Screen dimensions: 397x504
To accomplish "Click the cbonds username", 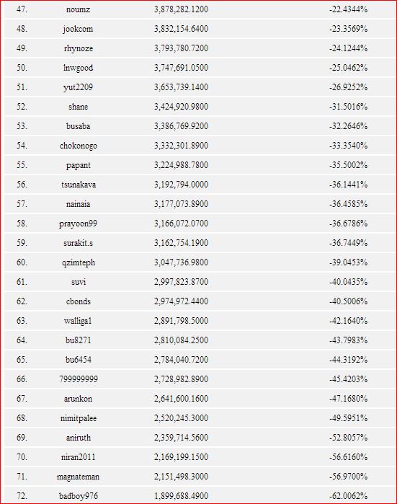I will point(79,301).
